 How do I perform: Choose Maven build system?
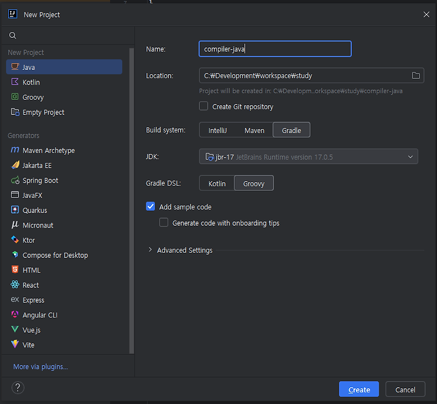tap(254, 130)
